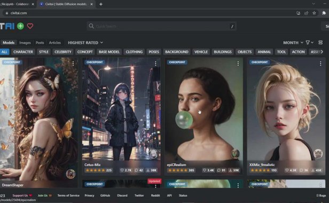Click the browser bookmark star icon
This screenshot has width=329, height=203.
coord(314,13)
